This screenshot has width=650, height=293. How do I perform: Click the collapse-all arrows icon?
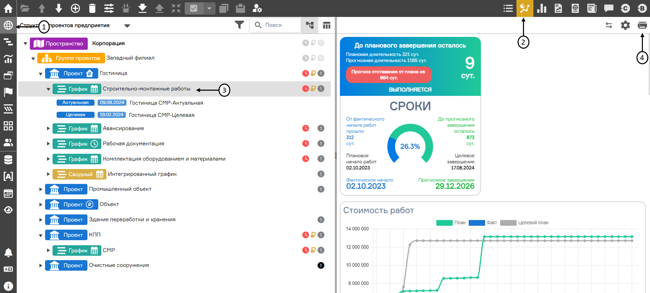point(176,8)
